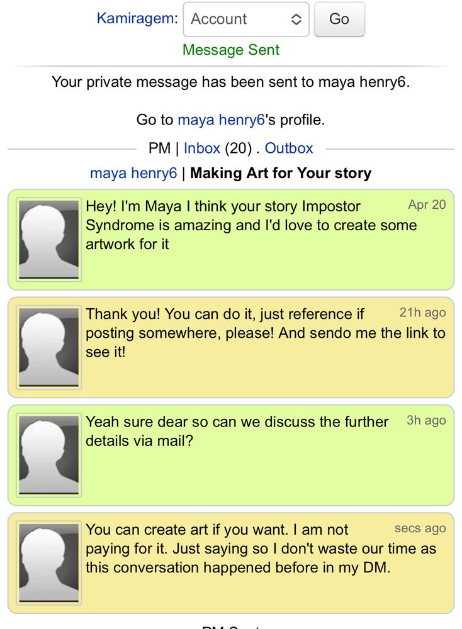462x629 pixels.
Task: Click the Go button
Action: pos(339,19)
